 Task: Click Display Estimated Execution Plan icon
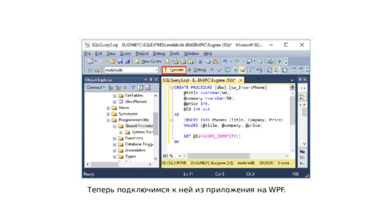tap(227, 70)
